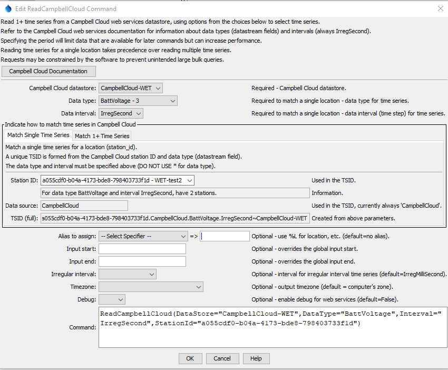Open the Alias Select Specifier dropdown
448x370 pixels.
click(x=143, y=236)
